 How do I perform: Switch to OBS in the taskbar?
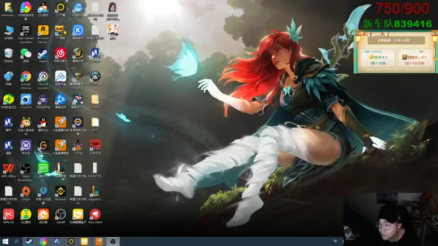point(113,241)
